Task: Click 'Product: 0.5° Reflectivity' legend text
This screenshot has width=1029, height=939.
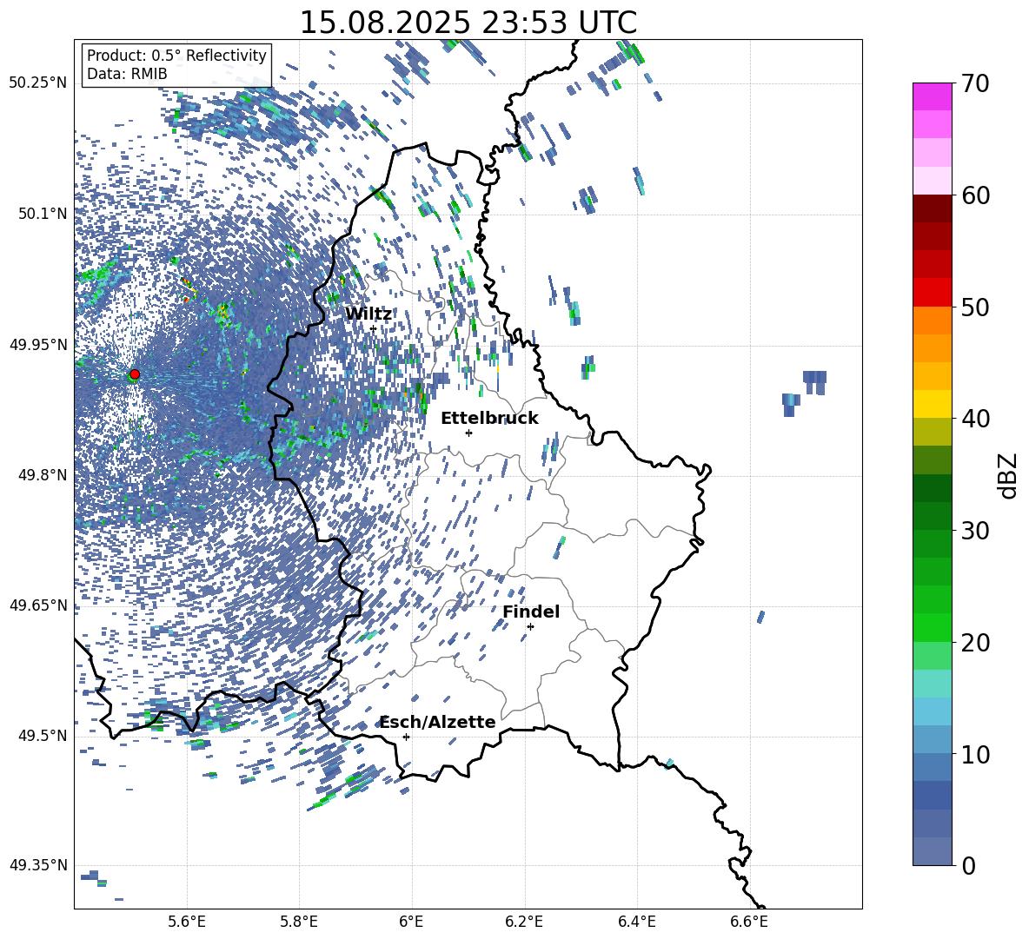Action: 176,55
